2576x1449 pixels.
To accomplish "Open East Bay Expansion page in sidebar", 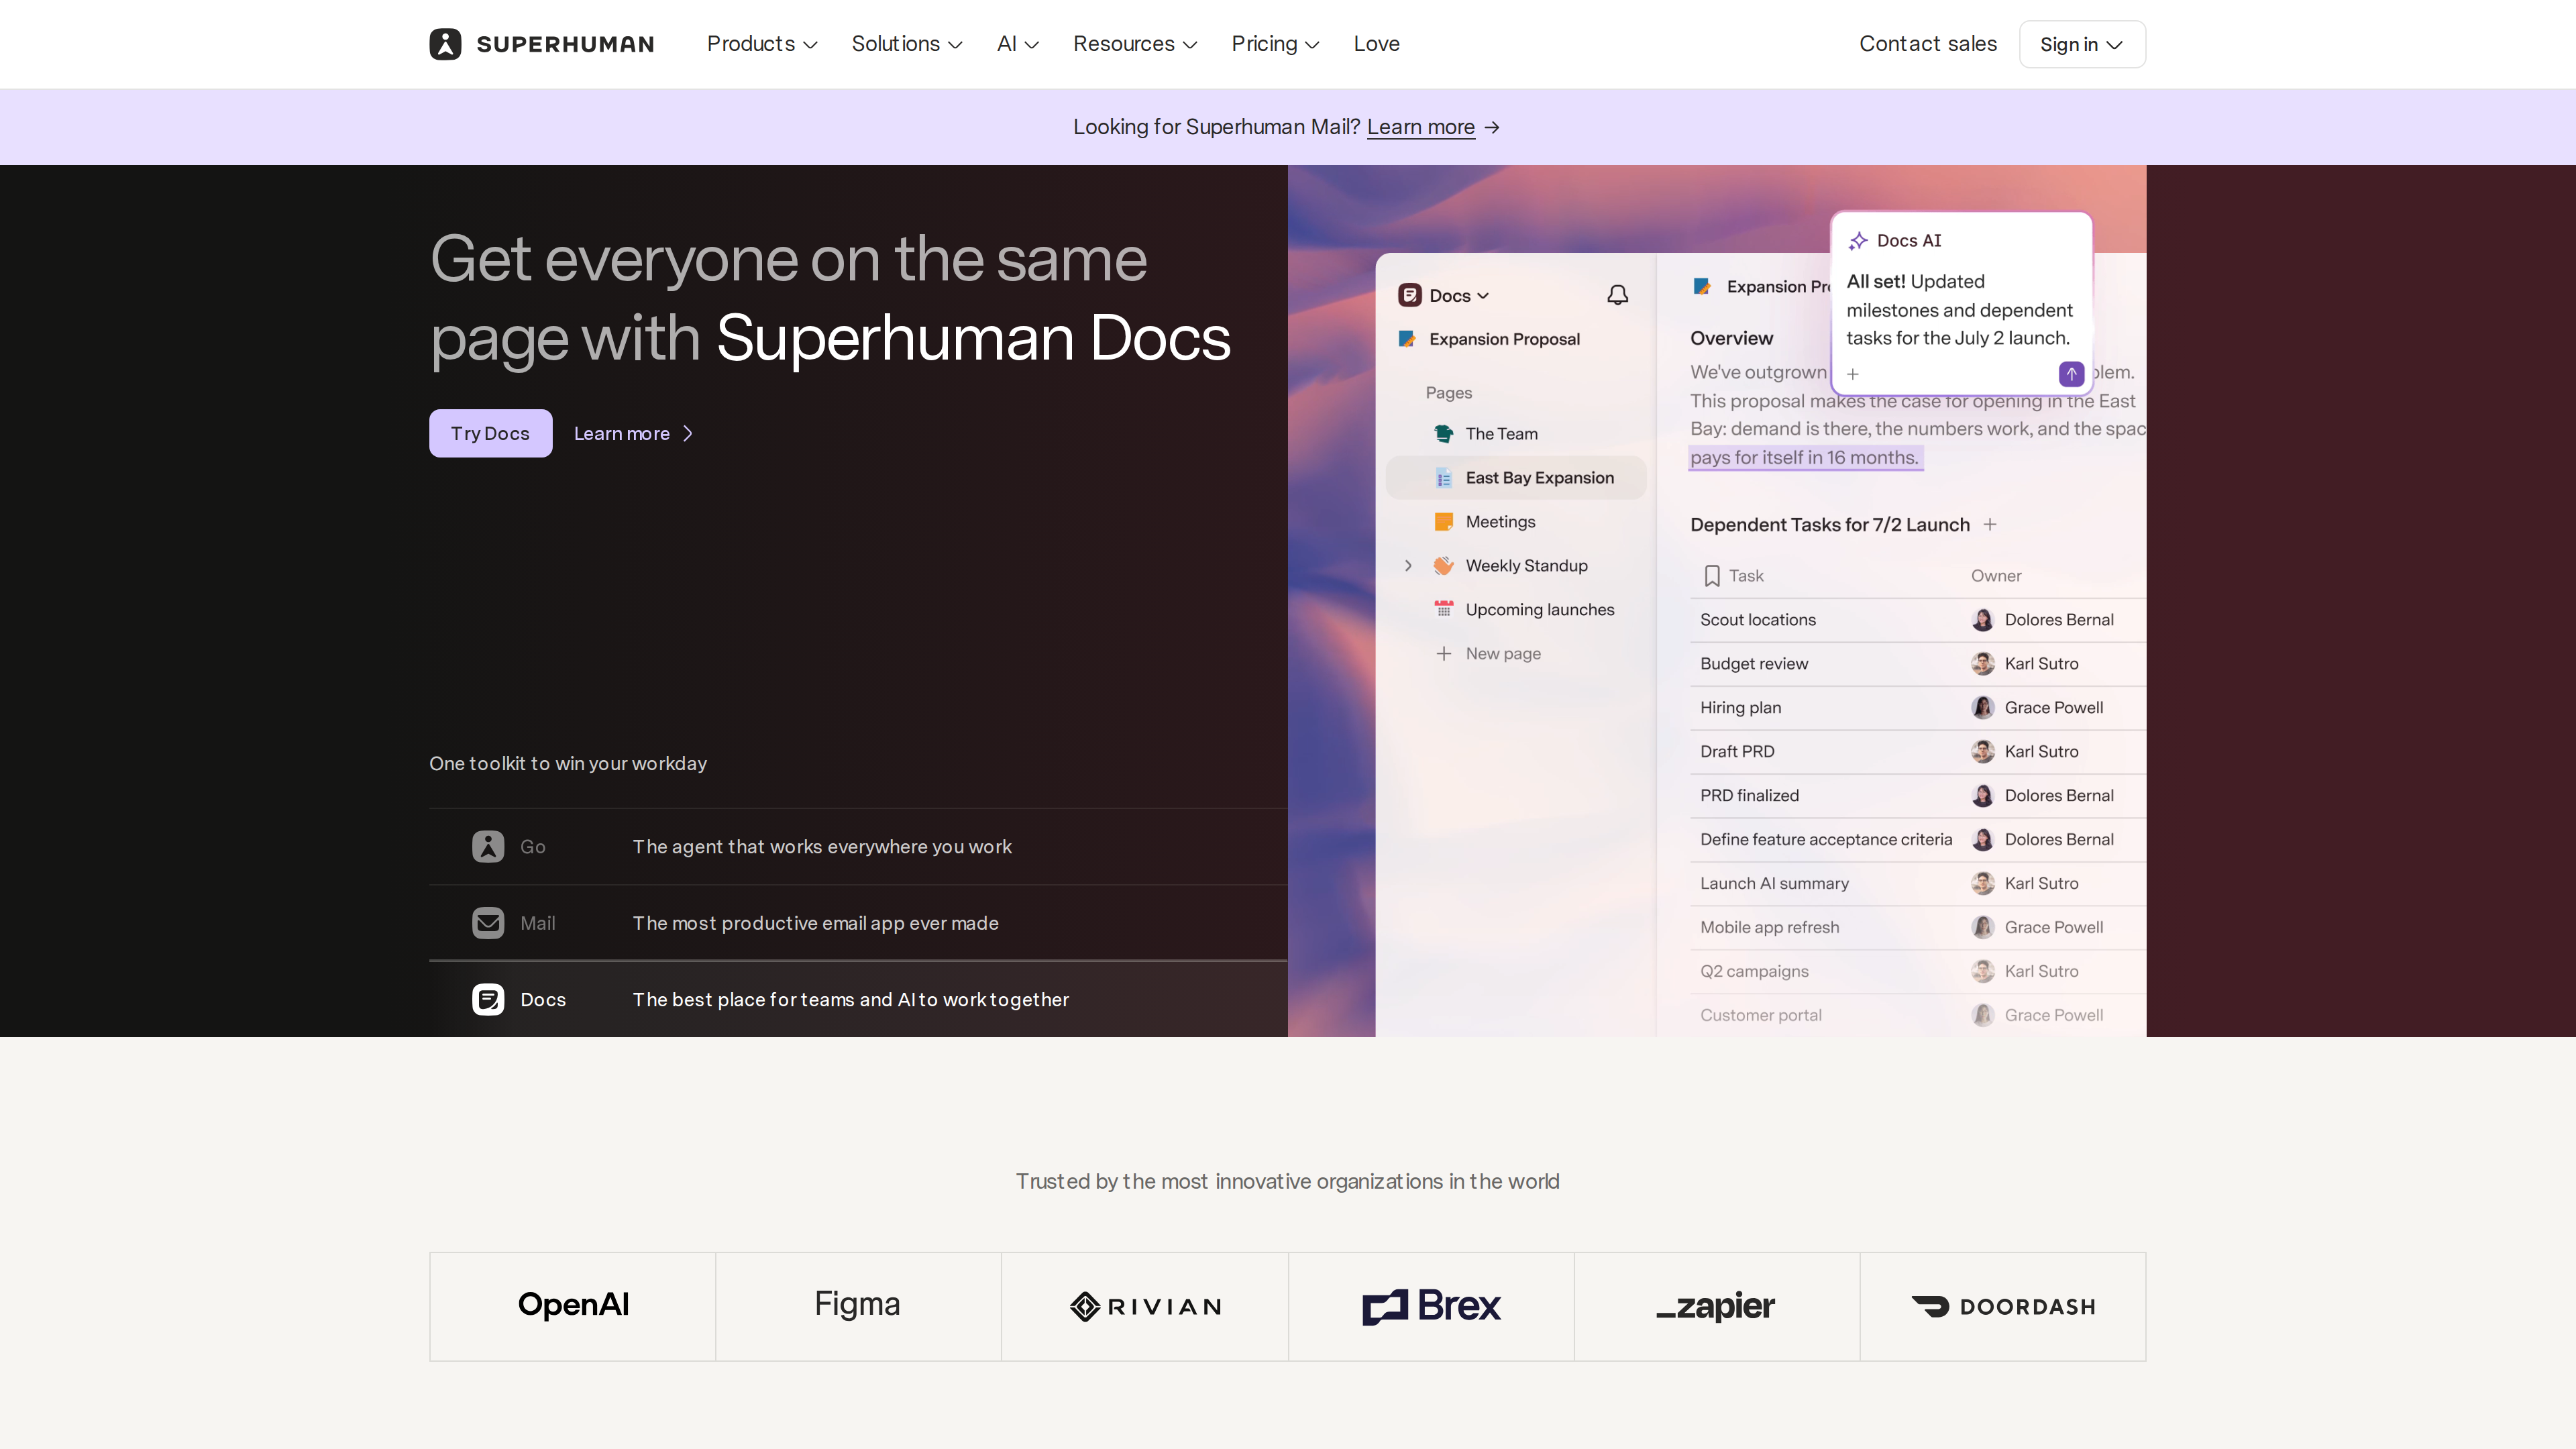I will coord(1516,478).
